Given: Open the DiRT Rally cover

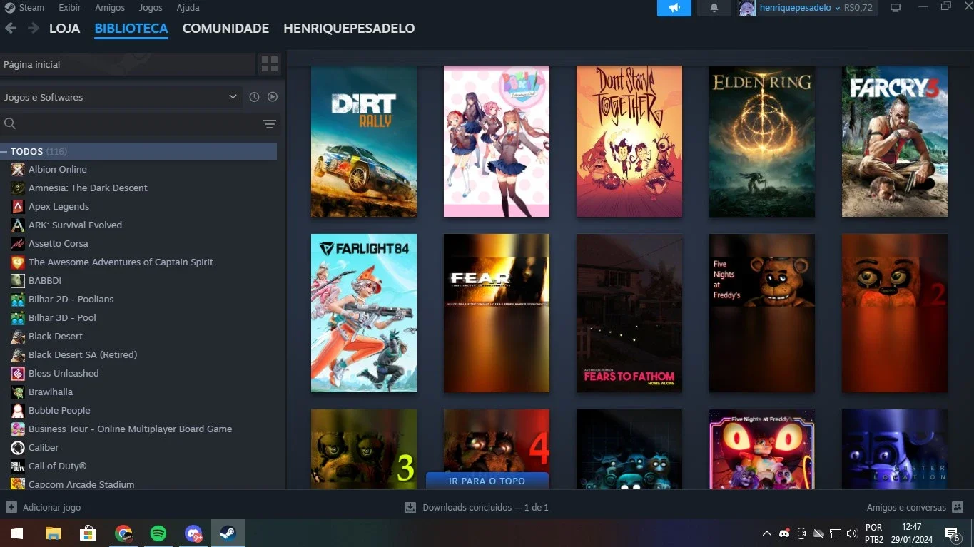Looking at the screenshot, I should click(x=364, y=141).
